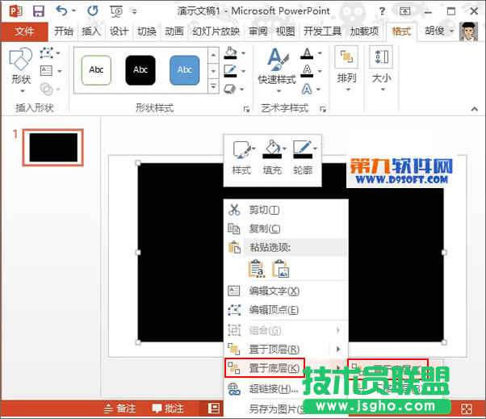Paste keeping text only option icon
The image size is (486, 419).
257,269
